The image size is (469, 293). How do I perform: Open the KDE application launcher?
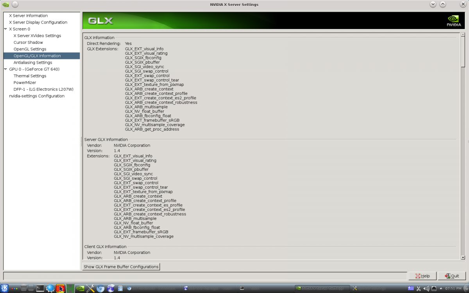(x=4, y=288)
